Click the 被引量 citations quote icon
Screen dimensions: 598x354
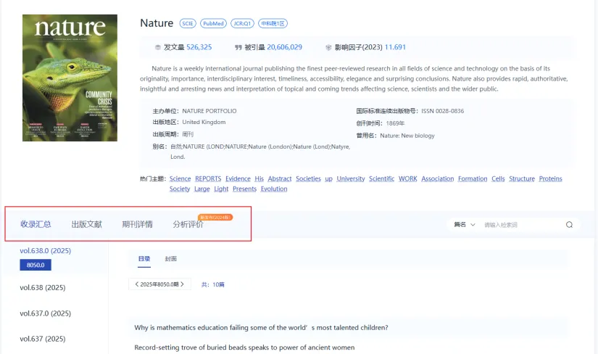pos(238,47)
